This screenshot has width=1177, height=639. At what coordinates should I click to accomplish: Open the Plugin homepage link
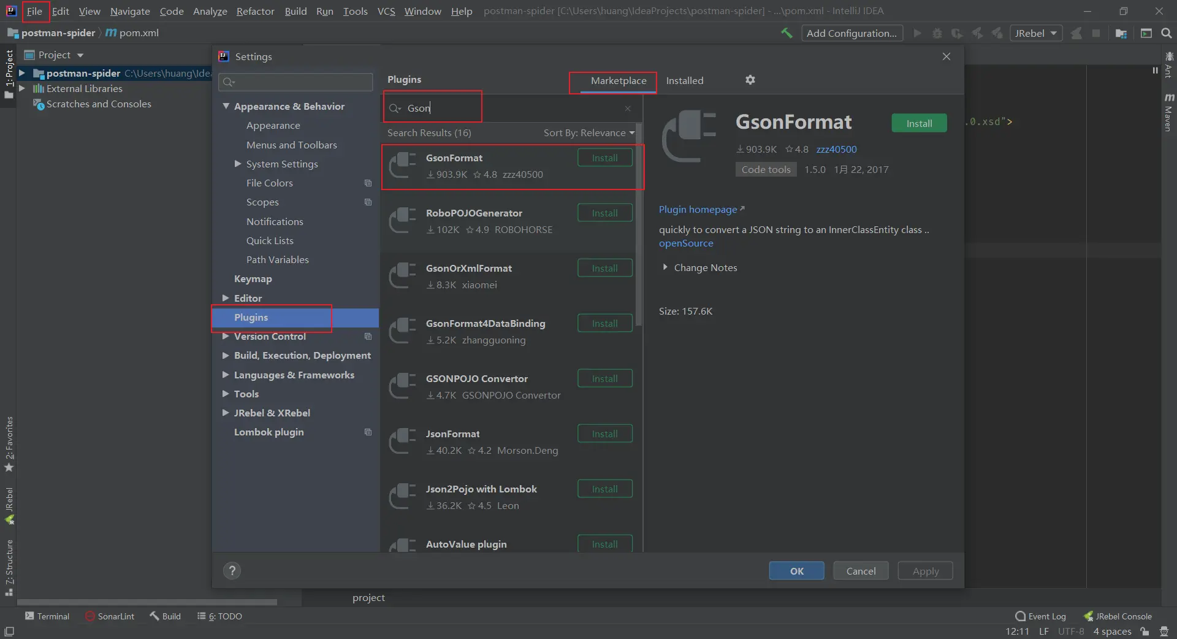(701, 210)
